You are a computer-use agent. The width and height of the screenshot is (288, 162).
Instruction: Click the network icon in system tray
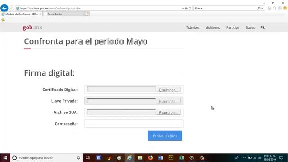pyautogui.click(x=255, y=158)
